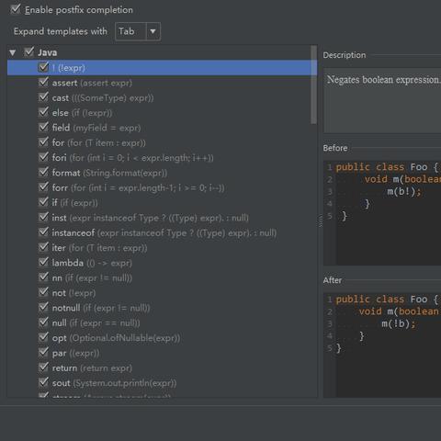The image size is (441, 441).
Task: Collapse the Java tree node
Action: click(x=13, y=52)
